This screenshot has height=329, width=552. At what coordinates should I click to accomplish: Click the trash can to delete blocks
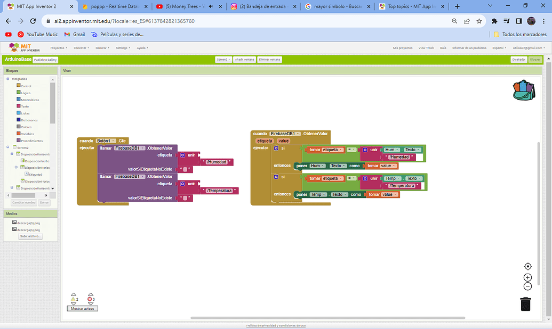[x=526, y=303]
